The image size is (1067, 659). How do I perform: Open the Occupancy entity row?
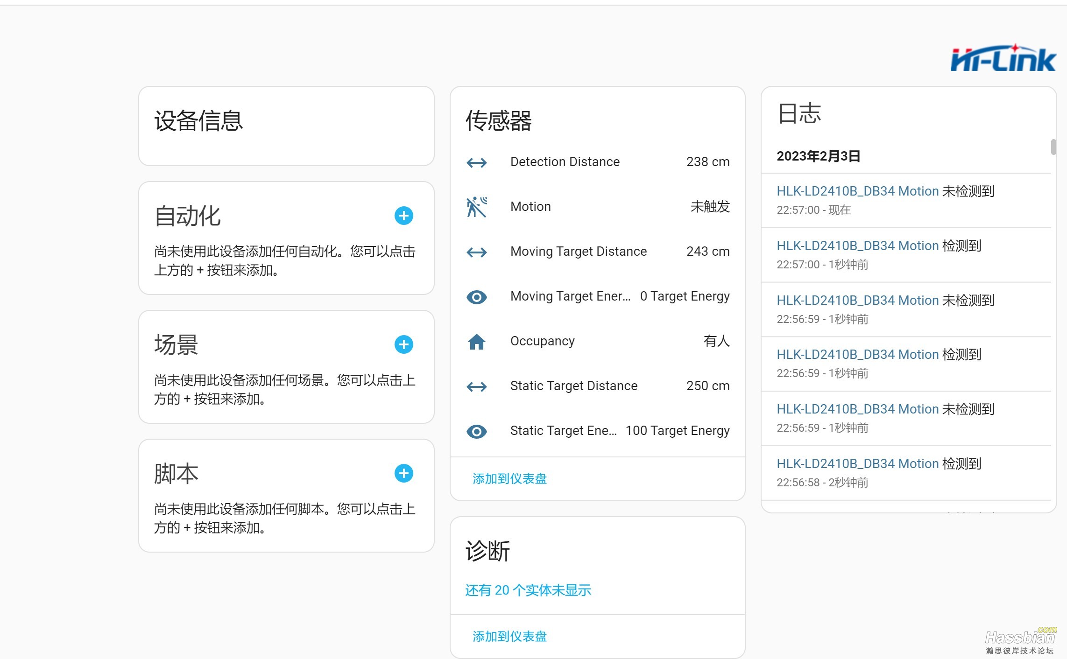(597, 341)
